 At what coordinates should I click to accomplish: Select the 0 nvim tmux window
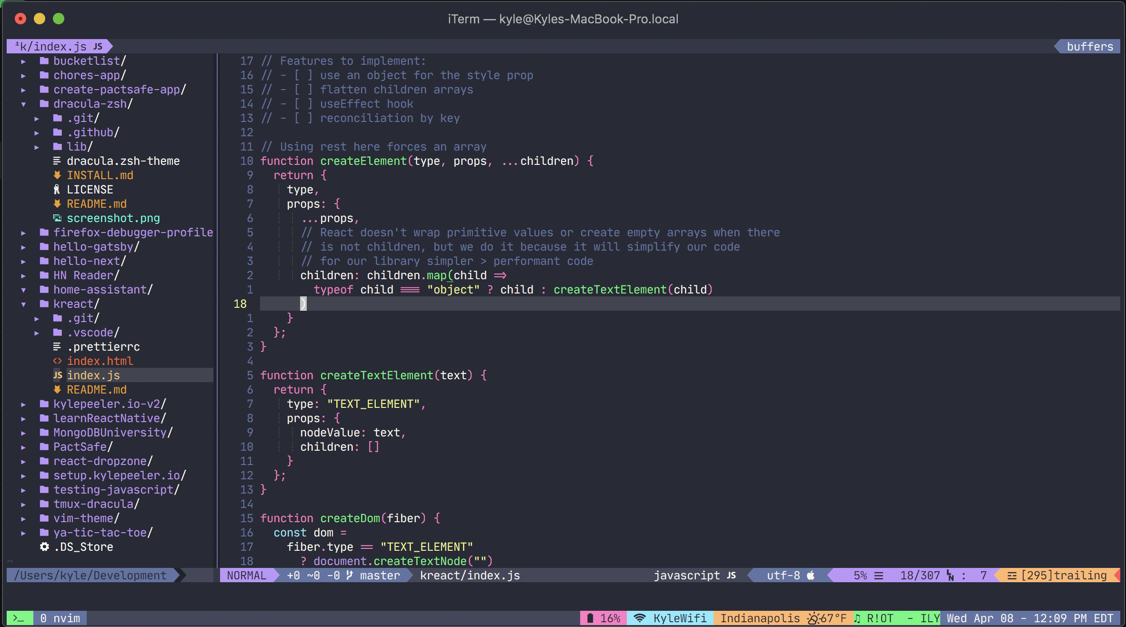pyautogui.click(x=60, y=618)
